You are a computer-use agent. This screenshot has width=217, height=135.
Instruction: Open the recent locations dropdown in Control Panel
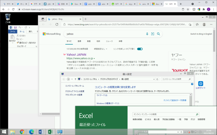(72, 79)
